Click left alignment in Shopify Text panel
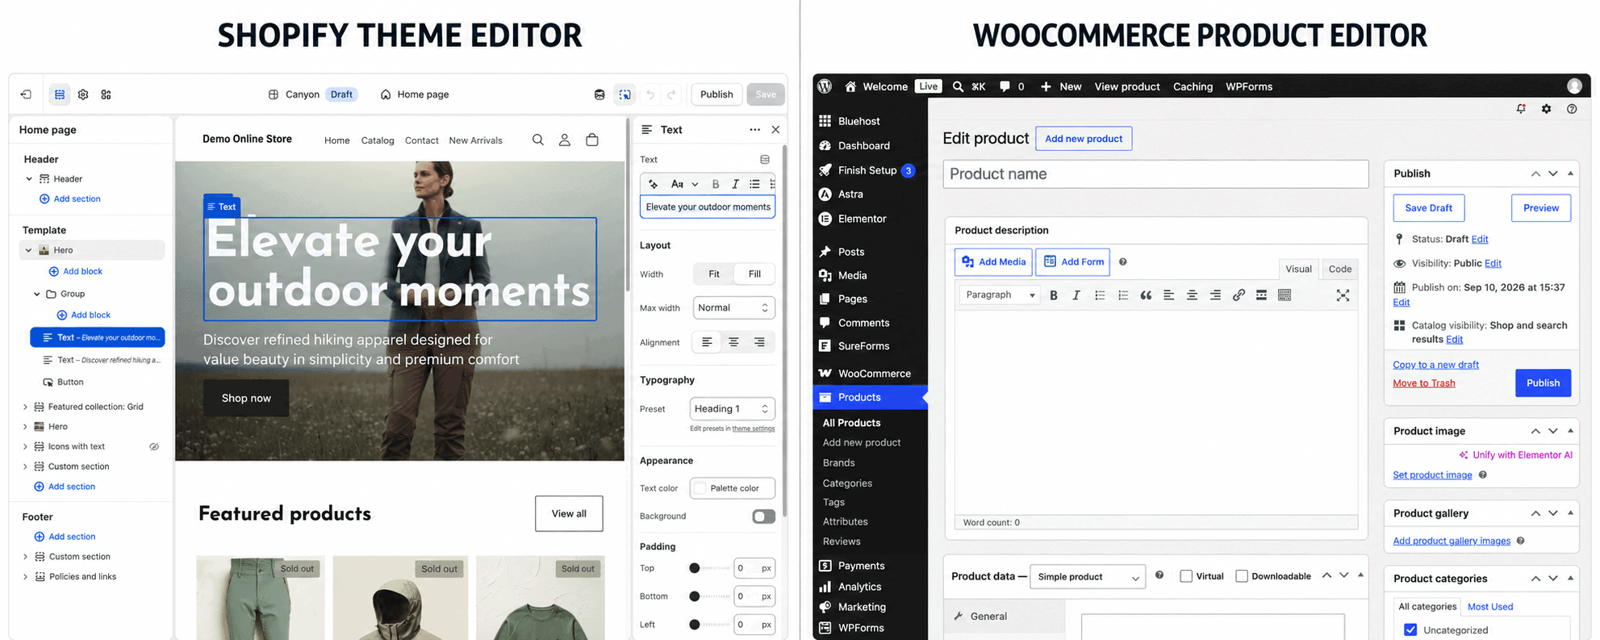 coord(707,342)
